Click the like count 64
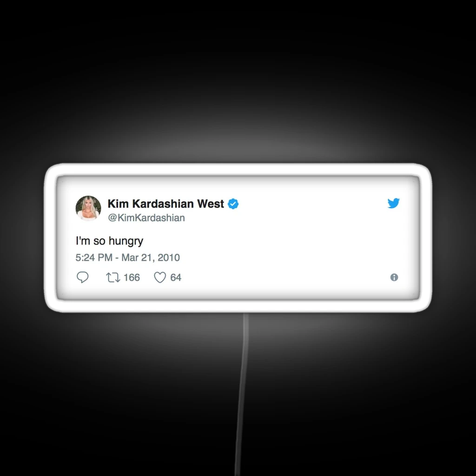Image resolution: width=476 pixels, height=476 pixels. coord(176,278)
